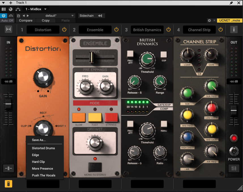Image resolution: width=243 pixels, height=192 pixels.
Task: Go to next preset arrow
Action: coord(28,16)
